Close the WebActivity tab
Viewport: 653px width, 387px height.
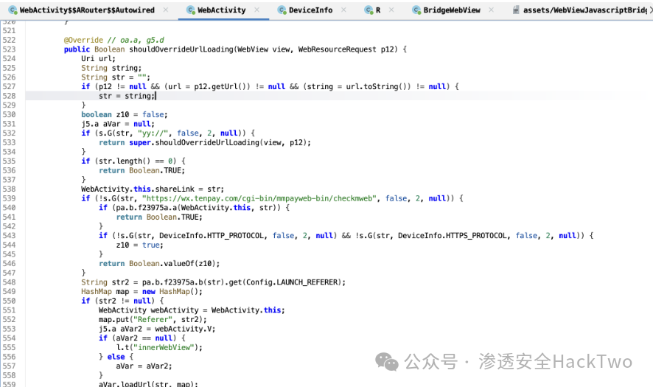click(257, 10)
